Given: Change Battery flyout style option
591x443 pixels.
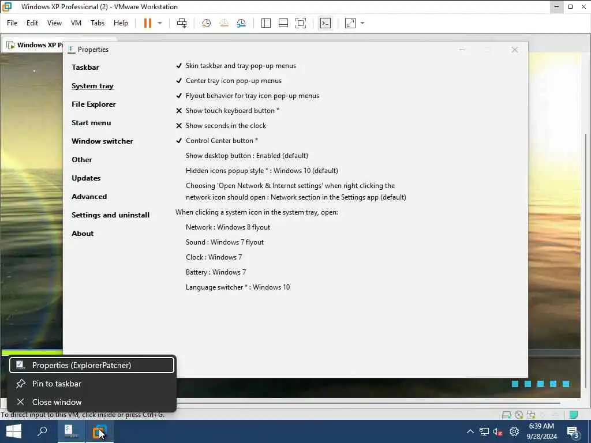Looking at the screenshot, I should click(x=216, y=272).
